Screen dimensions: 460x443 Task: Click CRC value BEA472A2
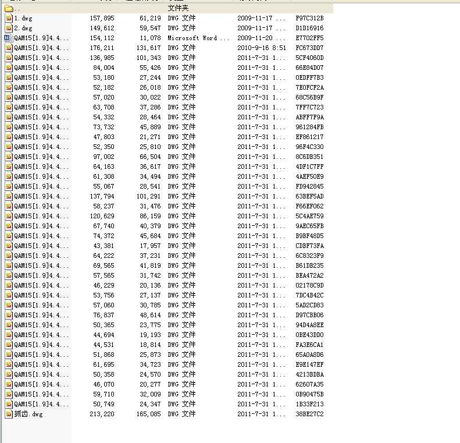(309, 275)
